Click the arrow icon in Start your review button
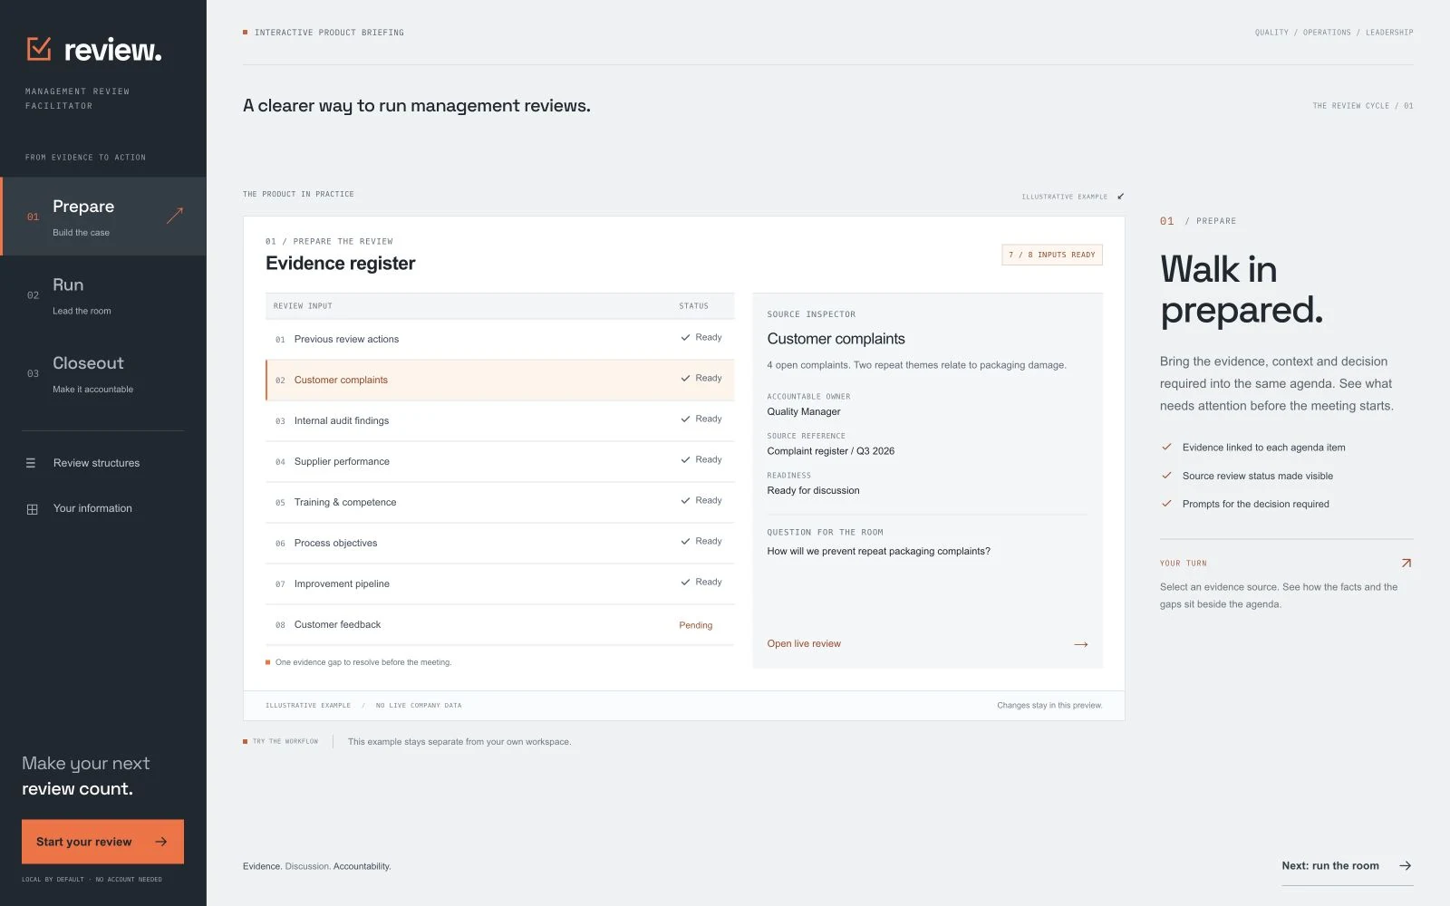This screenshot has height=906, width=1450. tap(161, 842)
